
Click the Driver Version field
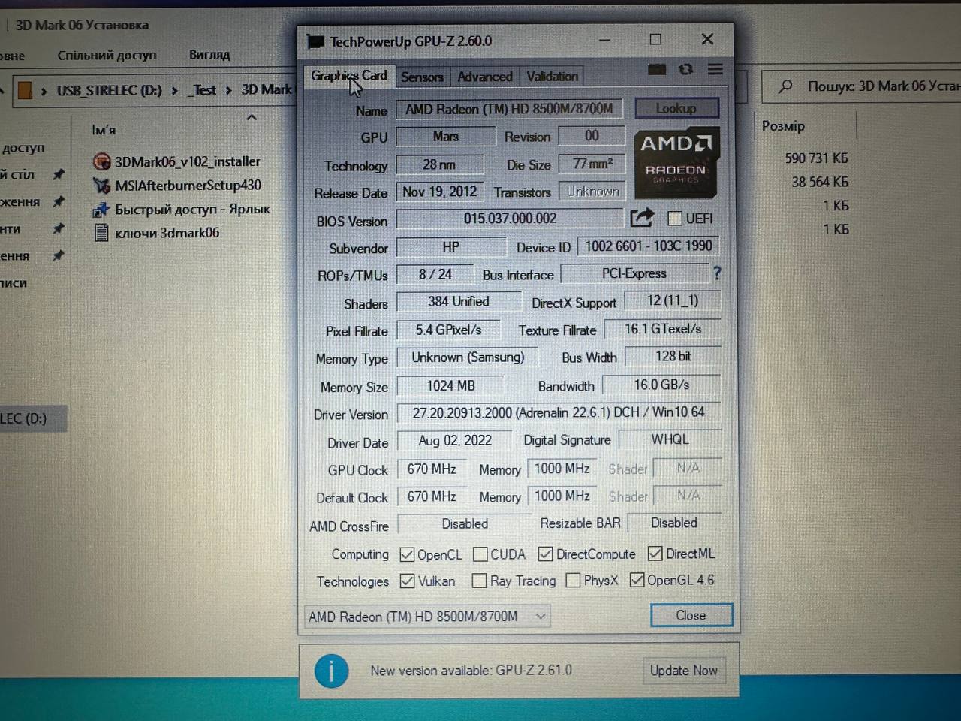(559, 413)
